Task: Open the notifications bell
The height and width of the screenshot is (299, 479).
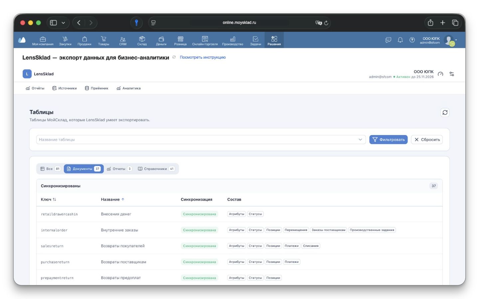Action: pos(400,40)
